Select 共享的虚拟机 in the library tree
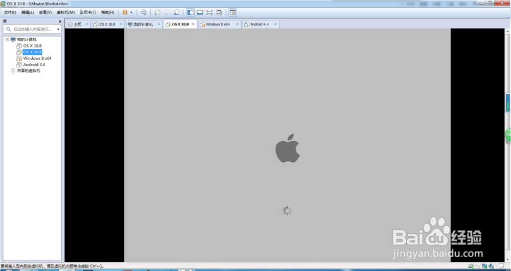 tap(29, 70)
